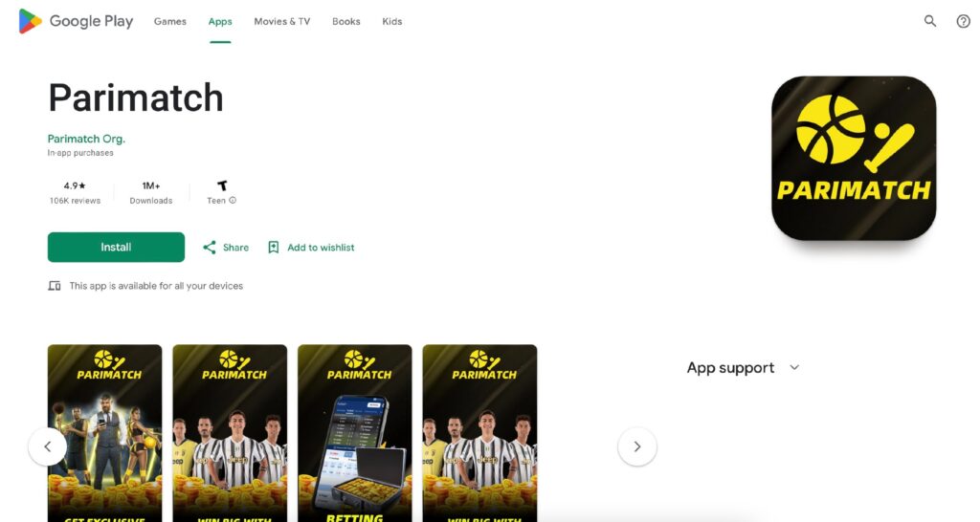Go to the Books tab

tap(346, 21)
